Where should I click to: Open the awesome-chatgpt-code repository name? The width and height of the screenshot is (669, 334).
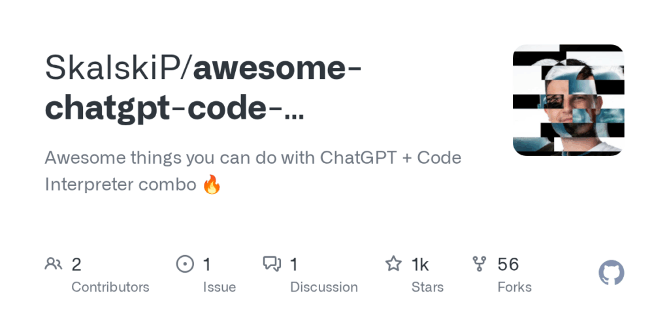click(204, 89)
